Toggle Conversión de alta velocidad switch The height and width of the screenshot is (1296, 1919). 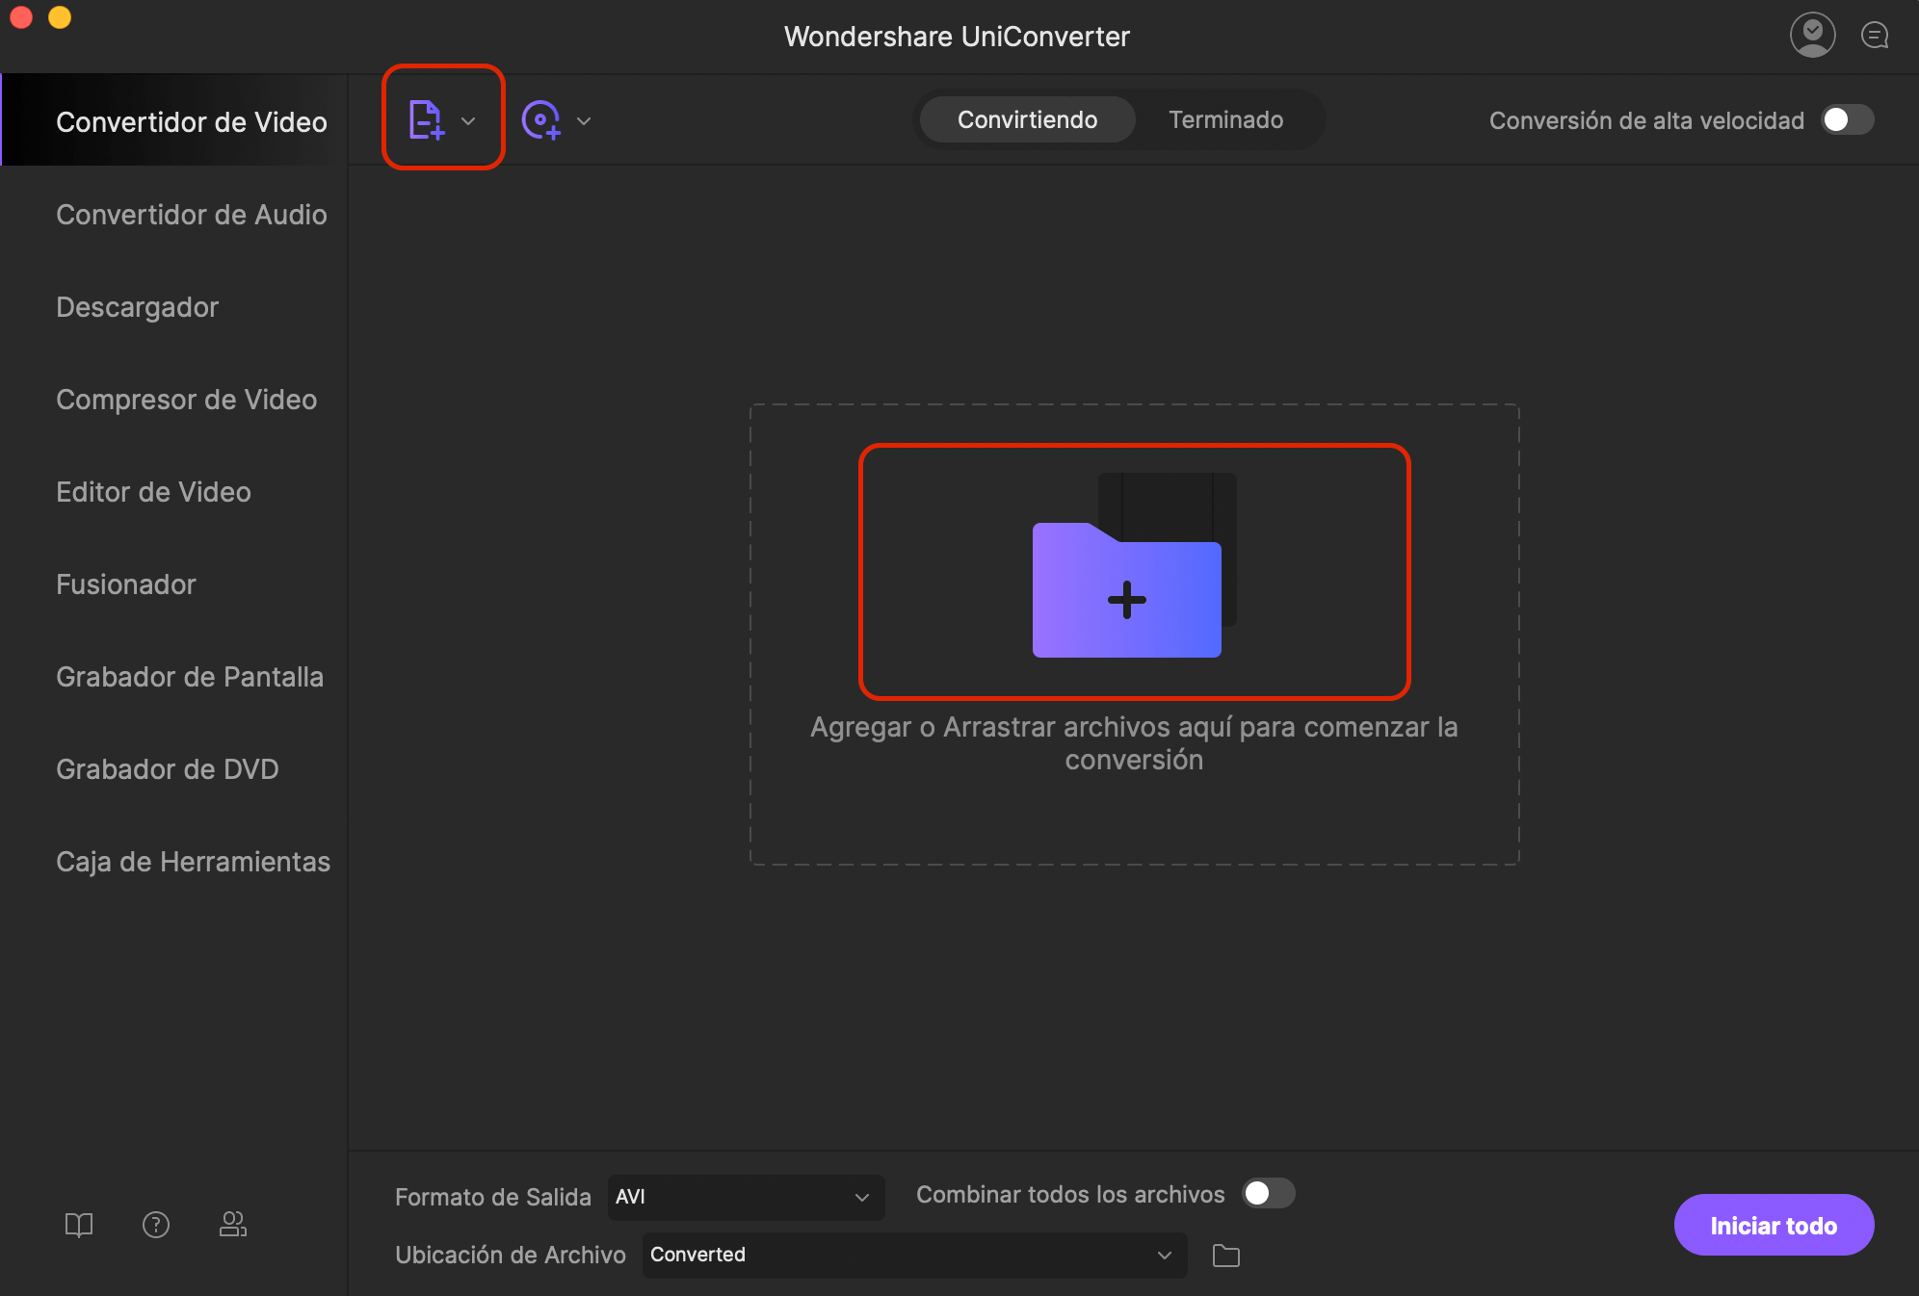click(x=1848, y=119)
